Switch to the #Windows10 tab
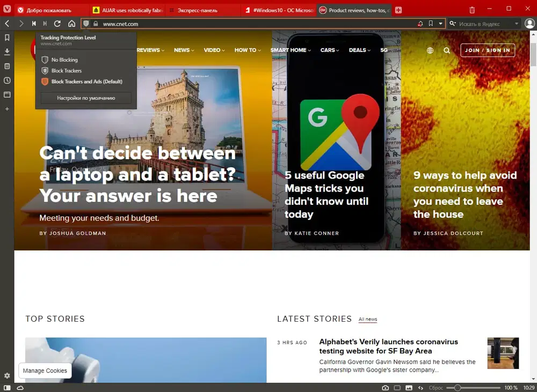Screen dimensions: 537x392 (279, 10)
